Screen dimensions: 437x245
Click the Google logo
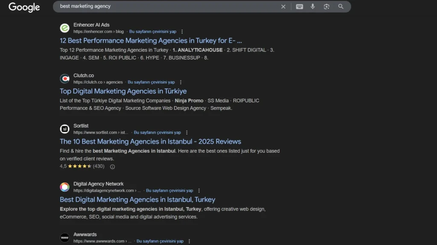24,7
